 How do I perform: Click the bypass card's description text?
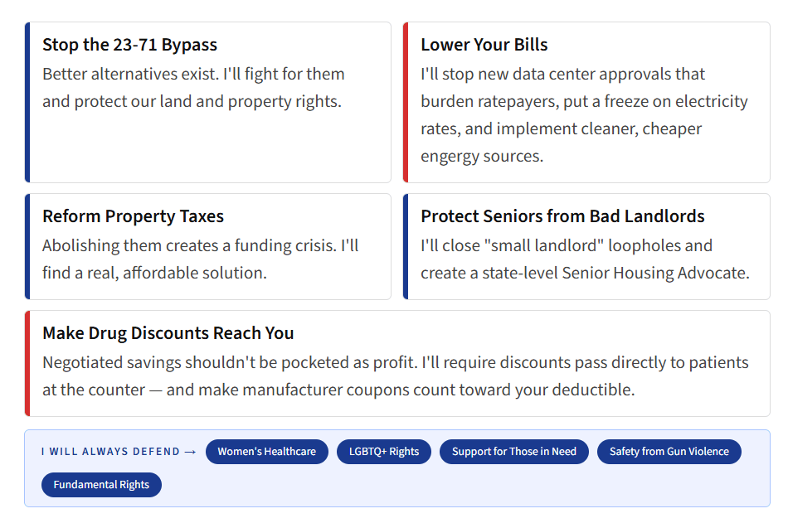click(193, 88)
